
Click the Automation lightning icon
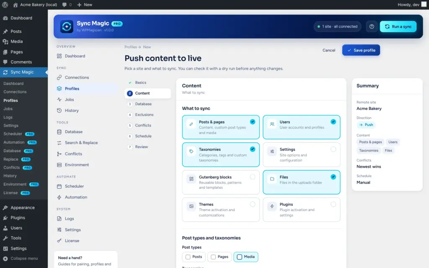(59, 197)
